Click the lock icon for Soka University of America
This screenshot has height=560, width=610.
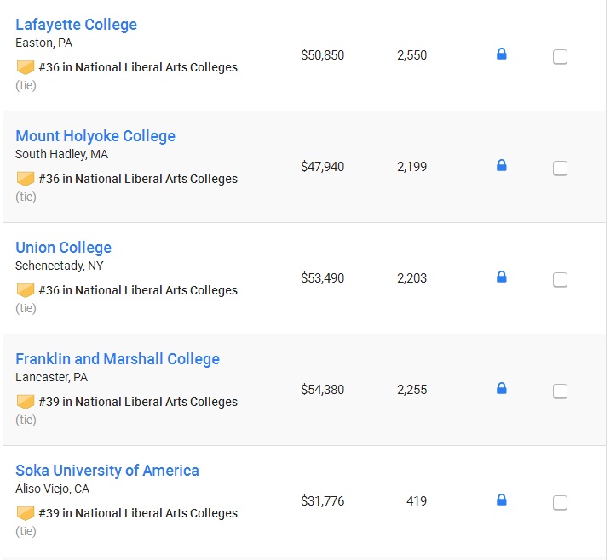pyautogui.click(x=502, y=500)
